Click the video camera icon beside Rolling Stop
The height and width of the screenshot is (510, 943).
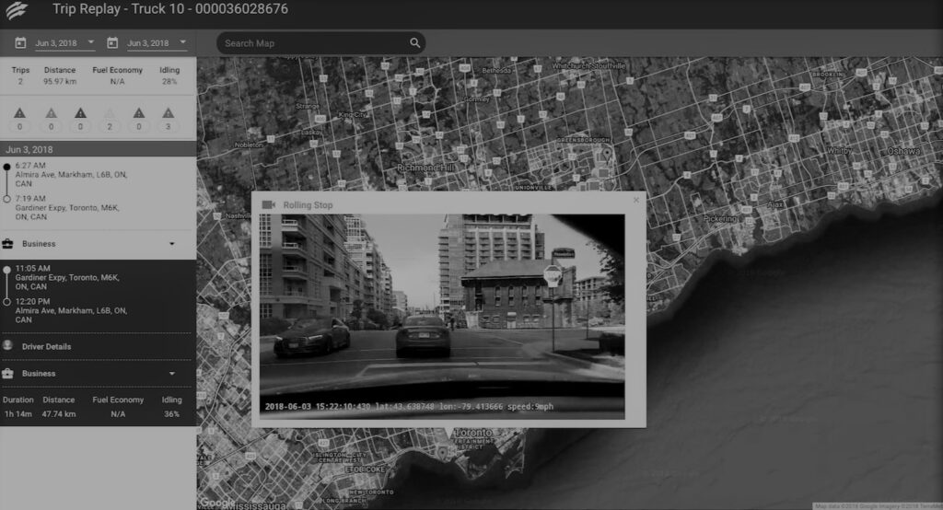269,204
